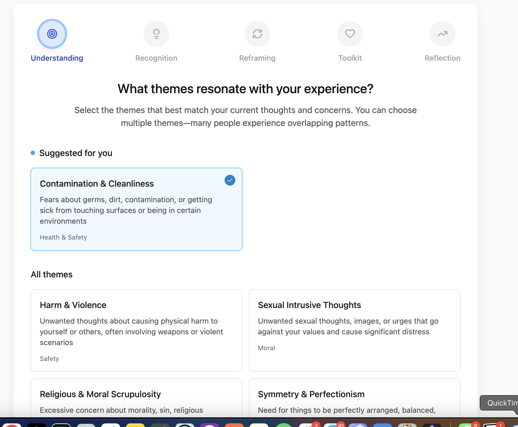Go to the Recognition step label
518x427 pixels.
(x=156, y=58)
